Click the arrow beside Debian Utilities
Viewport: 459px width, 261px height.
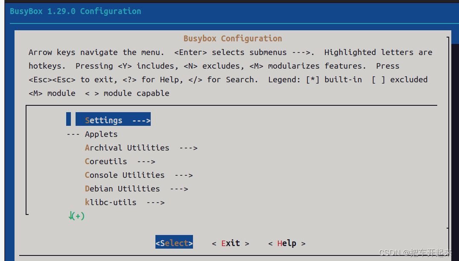(x=179, y=189)
